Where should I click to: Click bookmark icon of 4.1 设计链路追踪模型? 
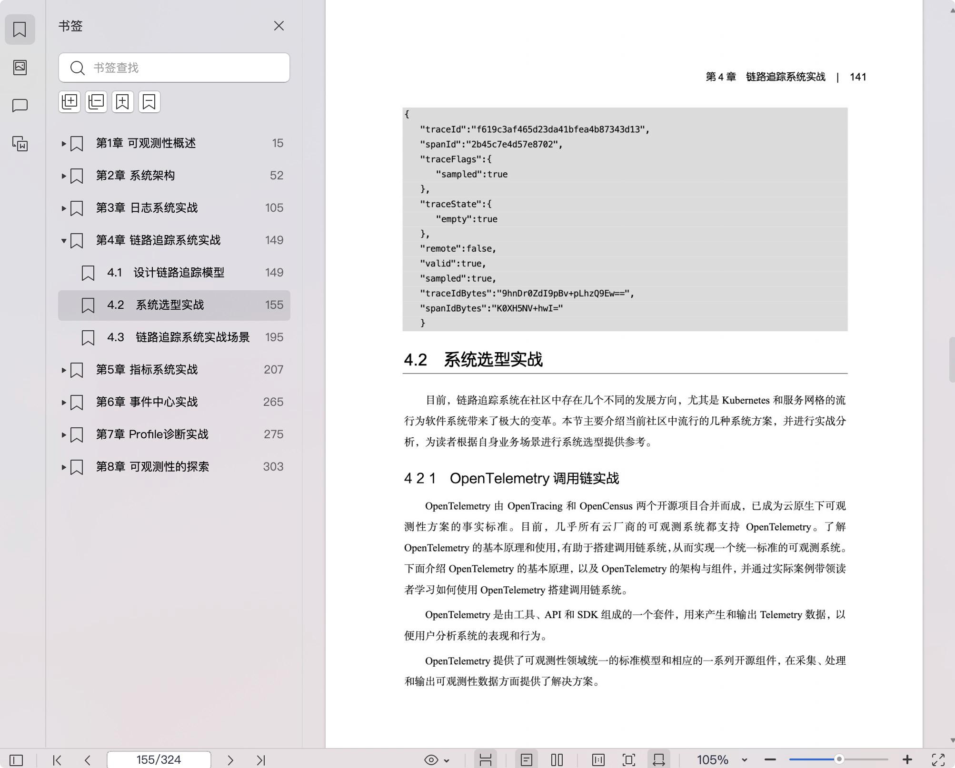point(88,273)
